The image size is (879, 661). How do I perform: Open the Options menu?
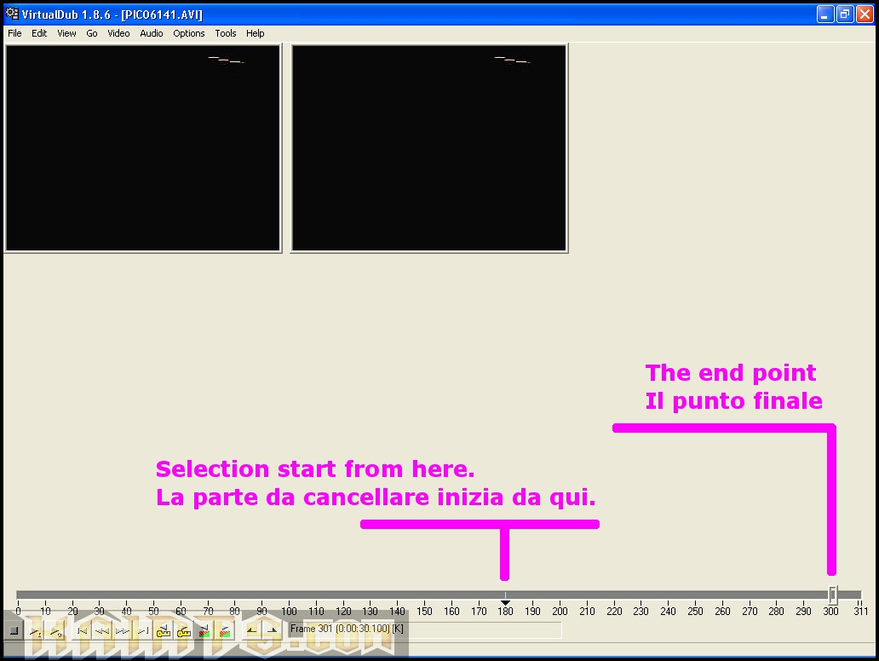tap(189, 33)
